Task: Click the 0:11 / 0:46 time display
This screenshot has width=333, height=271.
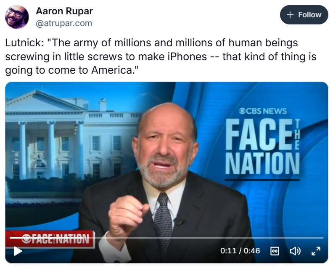Action: click(x=240, y=251)
